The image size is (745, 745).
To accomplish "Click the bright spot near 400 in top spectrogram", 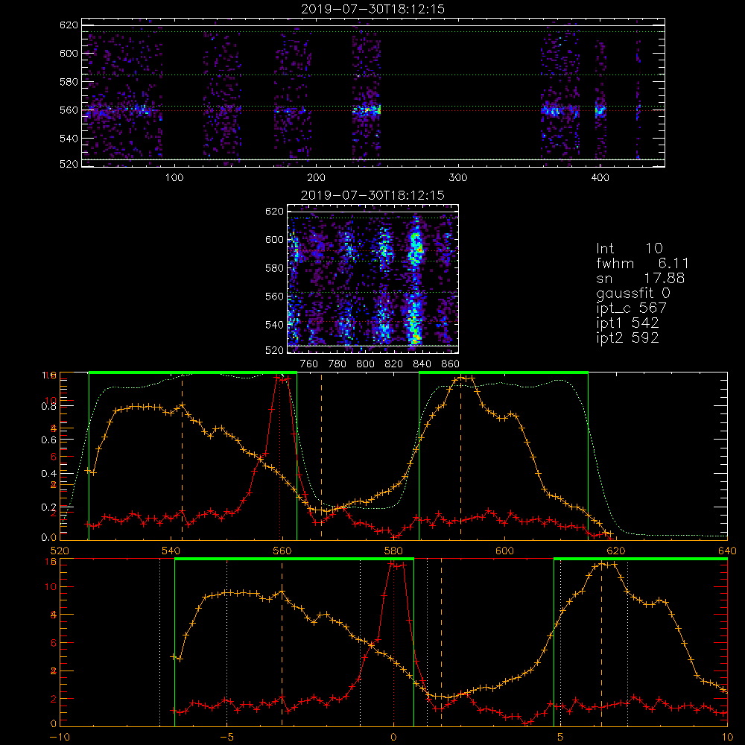I will 600,111.
